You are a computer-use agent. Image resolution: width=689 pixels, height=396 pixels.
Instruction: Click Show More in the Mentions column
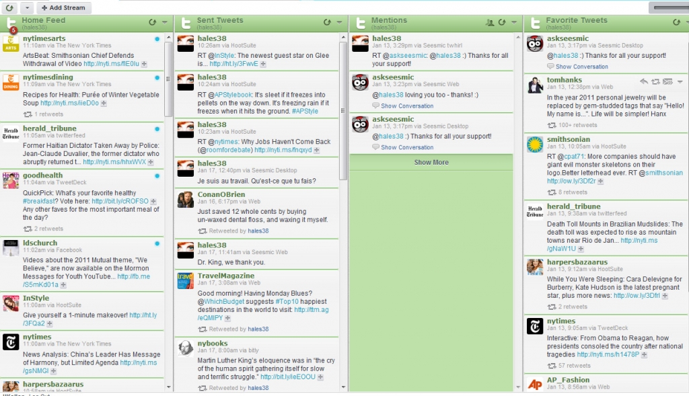tap(431, 162)
